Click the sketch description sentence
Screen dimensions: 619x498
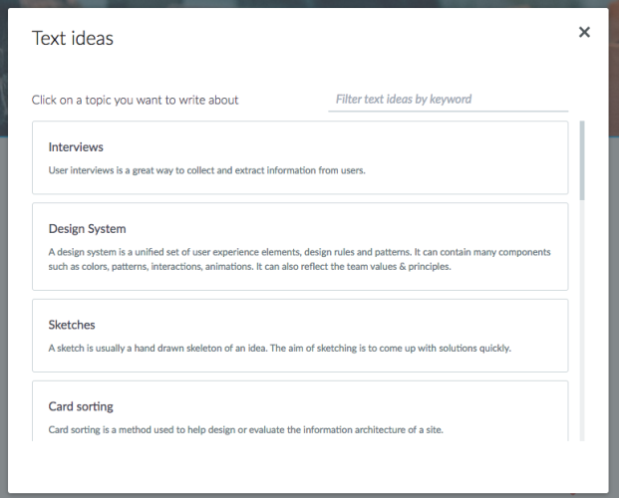tap(280, 348)
